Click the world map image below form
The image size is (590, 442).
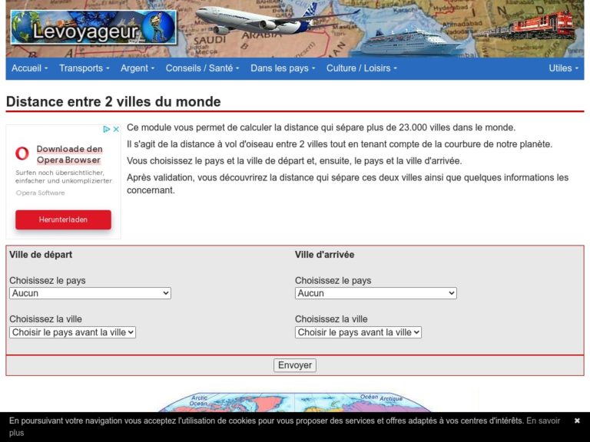295,403
